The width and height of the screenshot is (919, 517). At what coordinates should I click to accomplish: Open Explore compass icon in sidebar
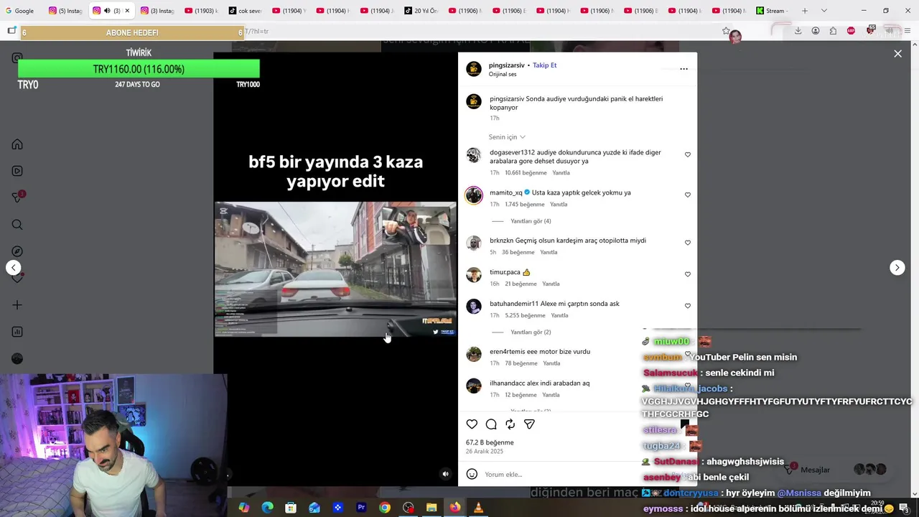pos(17,251)
